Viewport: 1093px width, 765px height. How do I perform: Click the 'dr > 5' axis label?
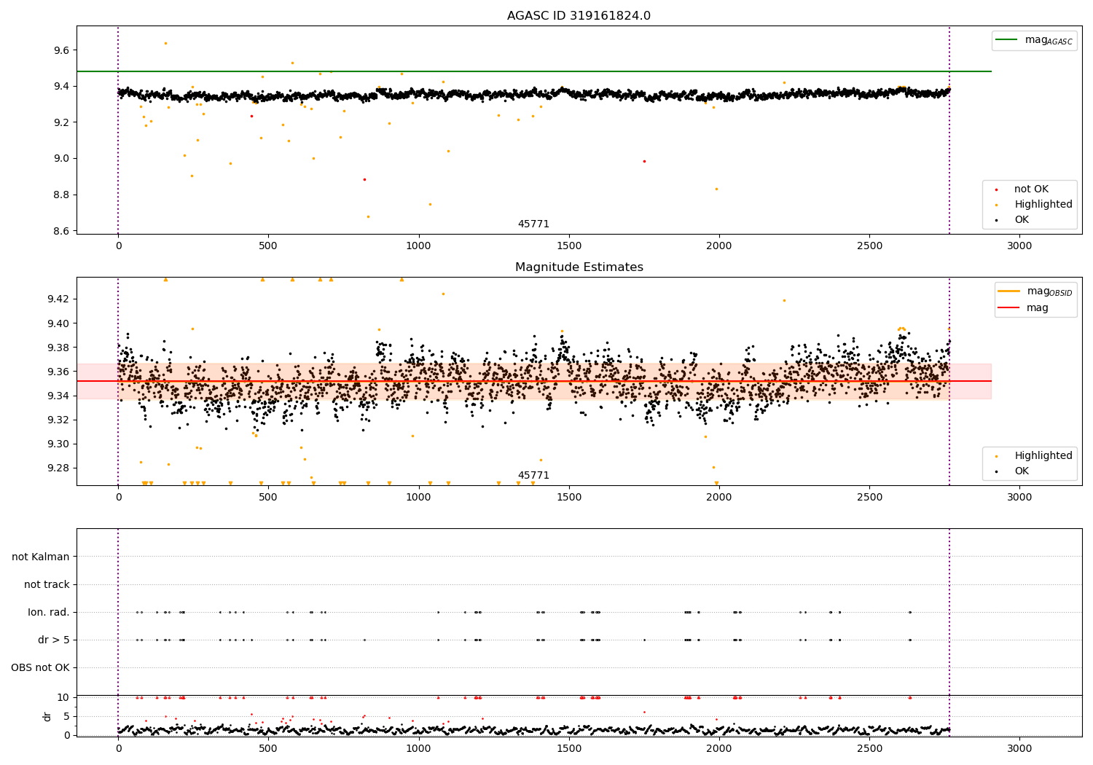pos(54,640)
